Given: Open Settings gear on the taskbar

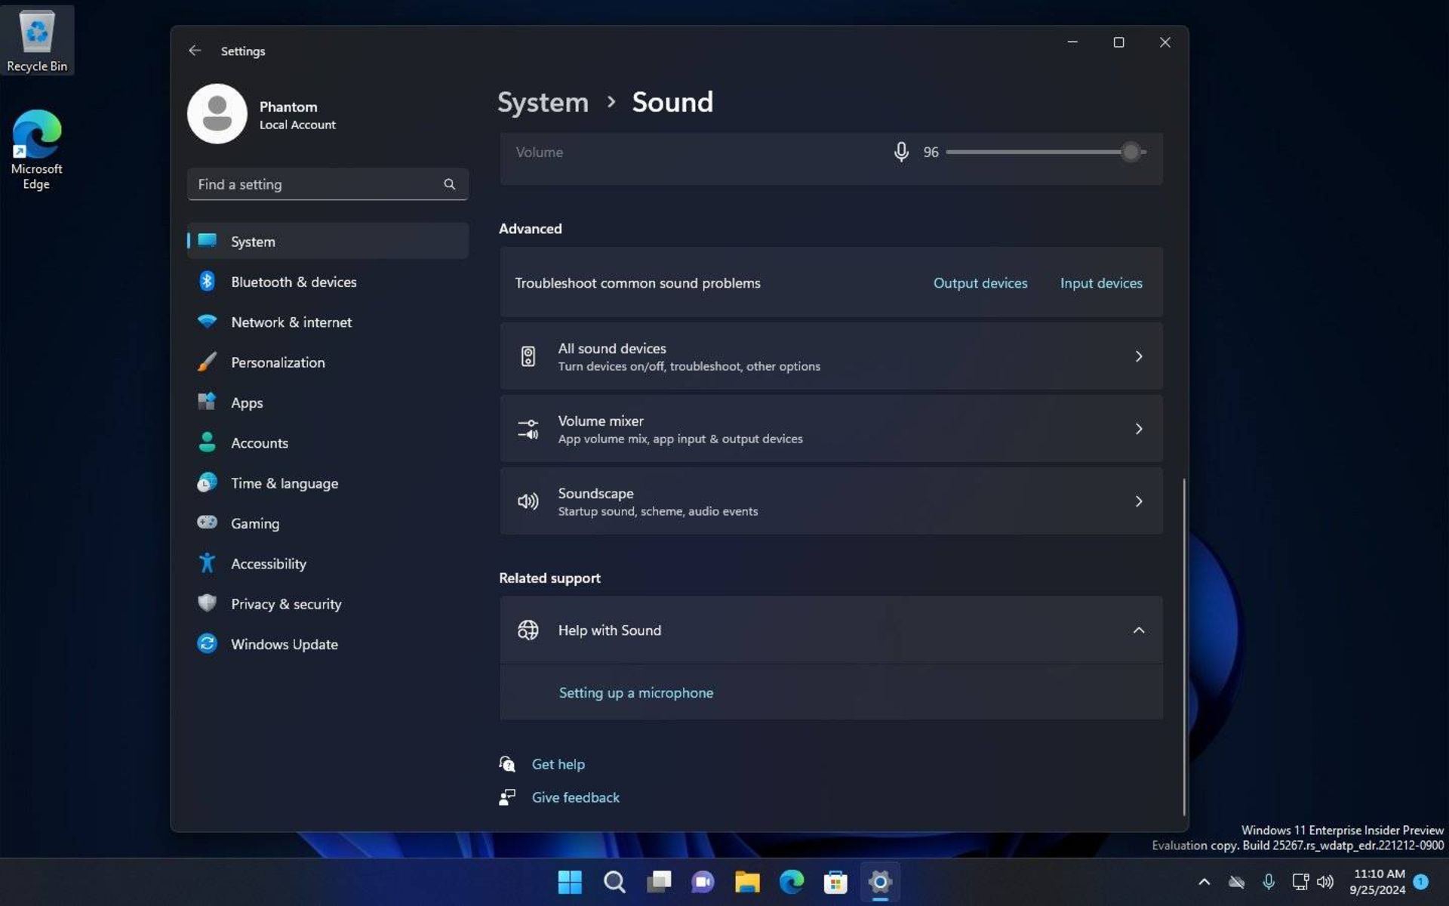Looking at the screenshot, I should pos(879,881).
